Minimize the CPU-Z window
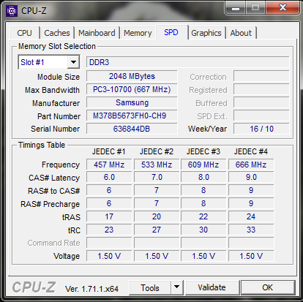This screenshot has width=303, height=302. coord(236,8)
